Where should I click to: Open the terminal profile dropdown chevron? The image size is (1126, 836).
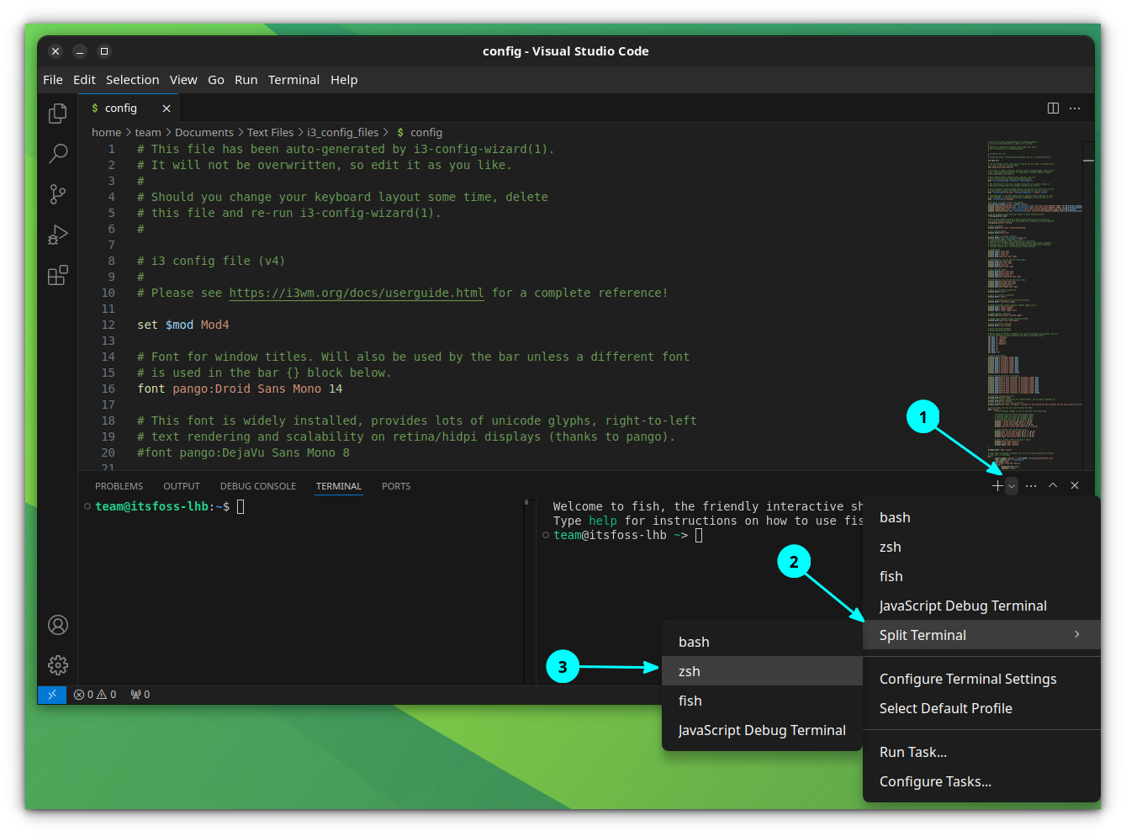1011,485
